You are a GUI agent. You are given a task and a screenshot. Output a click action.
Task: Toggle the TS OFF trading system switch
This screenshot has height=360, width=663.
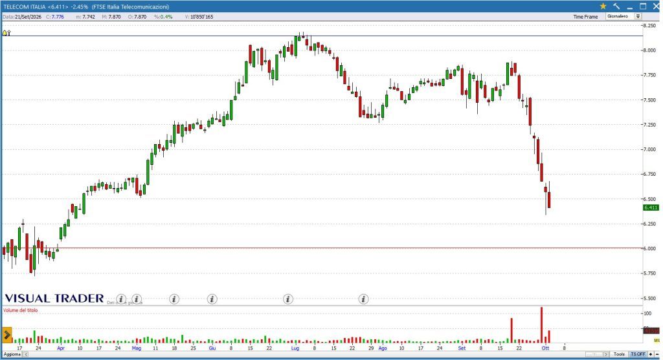point(638,354)
